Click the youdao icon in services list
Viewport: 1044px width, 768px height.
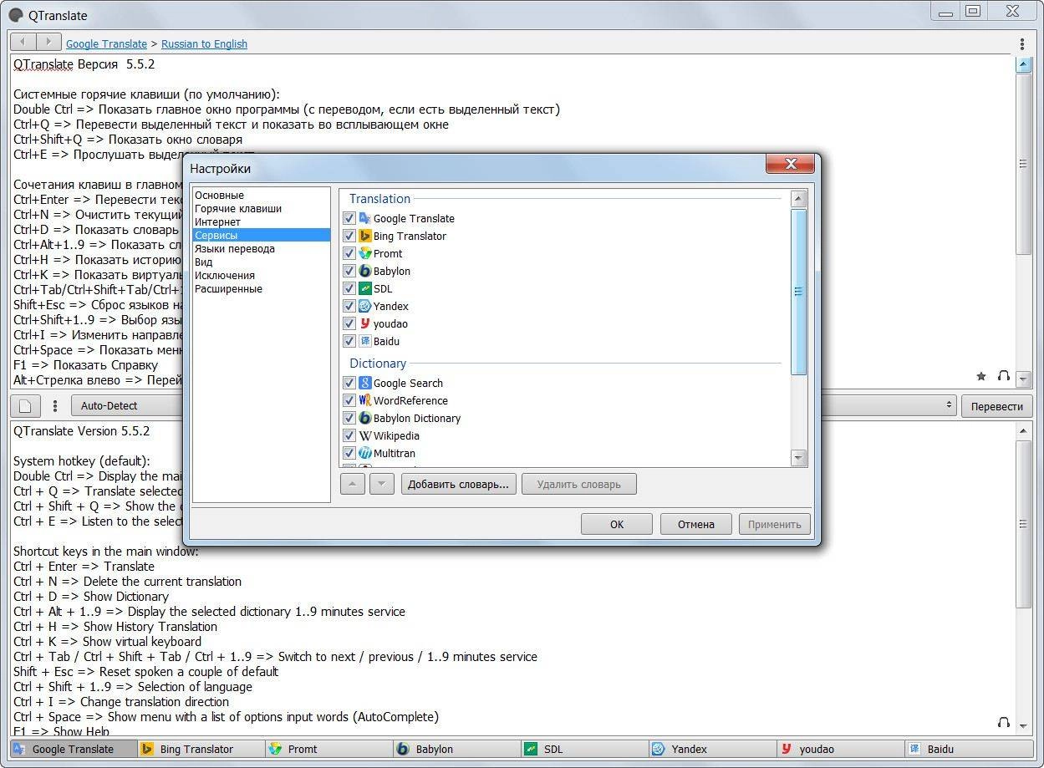[364, 323]
